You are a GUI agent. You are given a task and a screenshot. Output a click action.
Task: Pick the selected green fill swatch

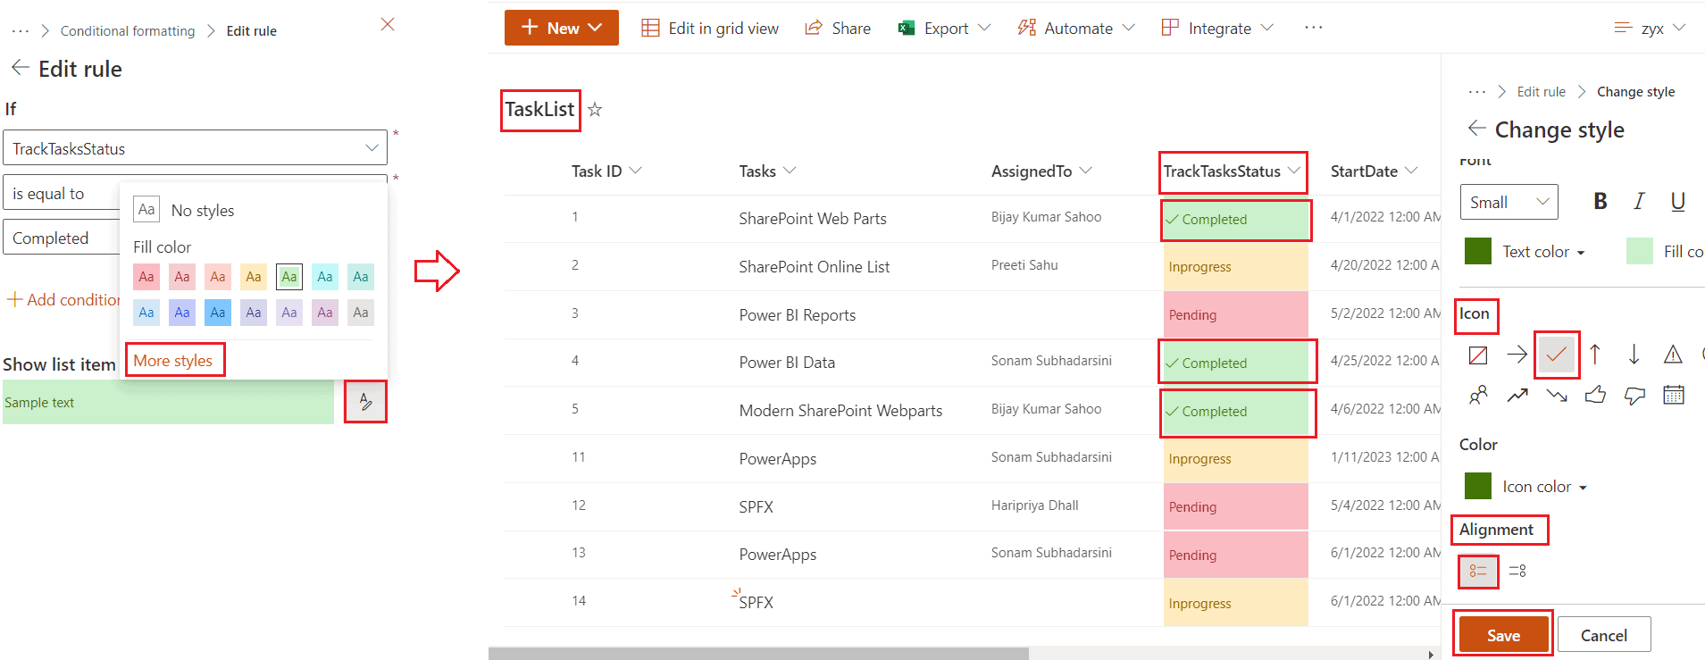289,277
